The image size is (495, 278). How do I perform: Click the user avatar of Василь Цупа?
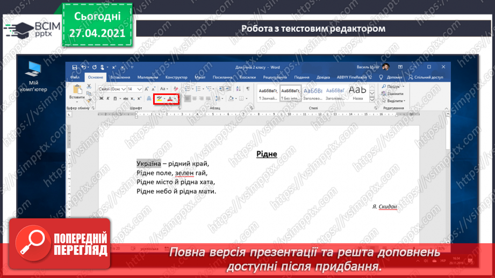point(385,67)
